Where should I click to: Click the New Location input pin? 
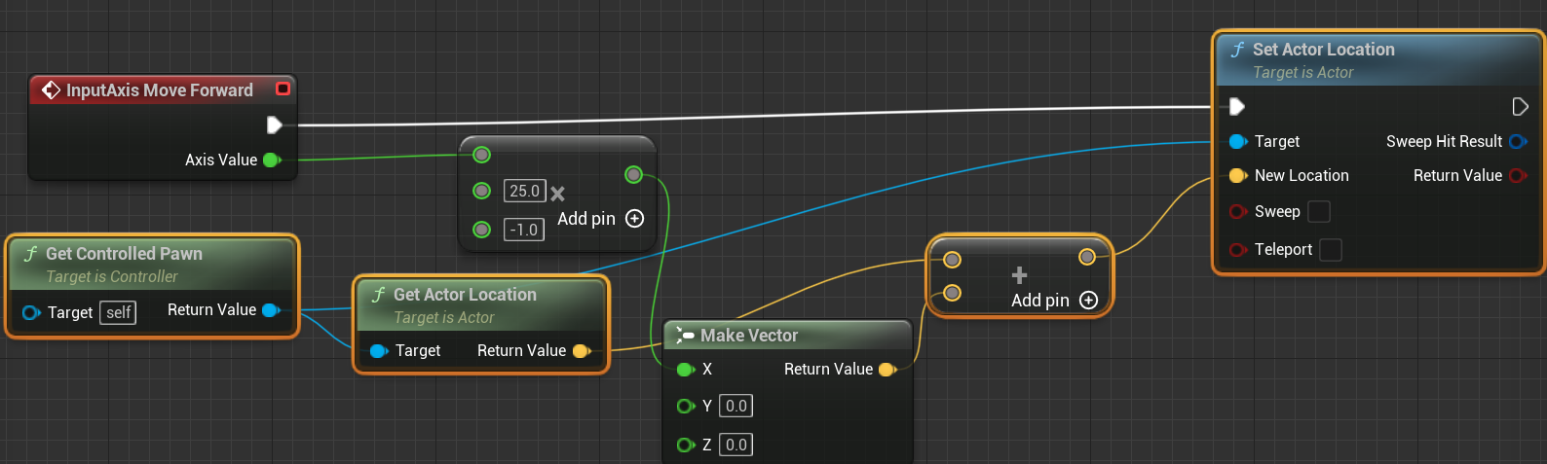click(x=1238, y=176)
